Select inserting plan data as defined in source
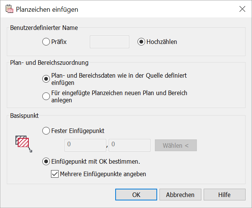Viewport: 252px width, 208px height. click(46, 79)
